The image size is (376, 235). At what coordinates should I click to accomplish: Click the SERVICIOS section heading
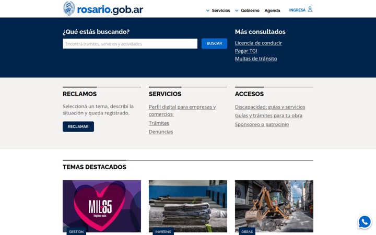click(165, 94)
